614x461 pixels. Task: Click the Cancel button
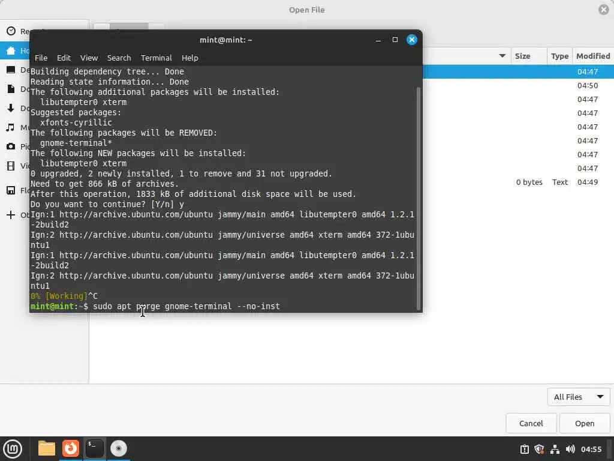[x=531, y=423]
